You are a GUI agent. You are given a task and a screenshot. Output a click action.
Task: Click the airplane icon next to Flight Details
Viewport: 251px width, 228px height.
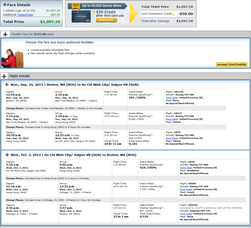coord(4,76)
